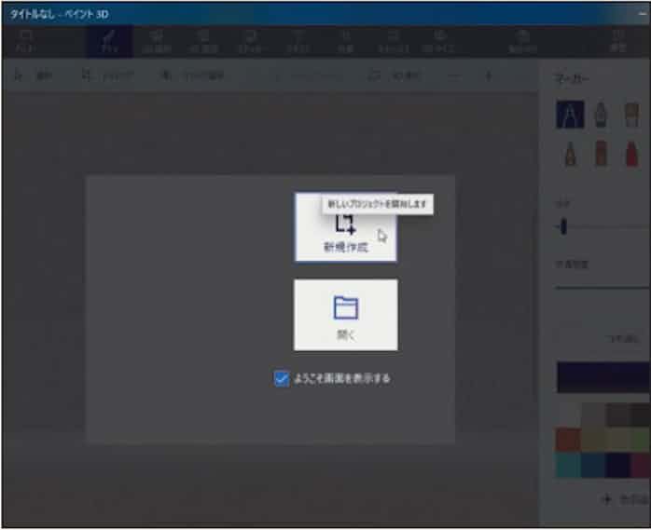This screenshot has width=651, height=530.
Task: Click the 開く folder button
Action: click(x=345, y=315)
